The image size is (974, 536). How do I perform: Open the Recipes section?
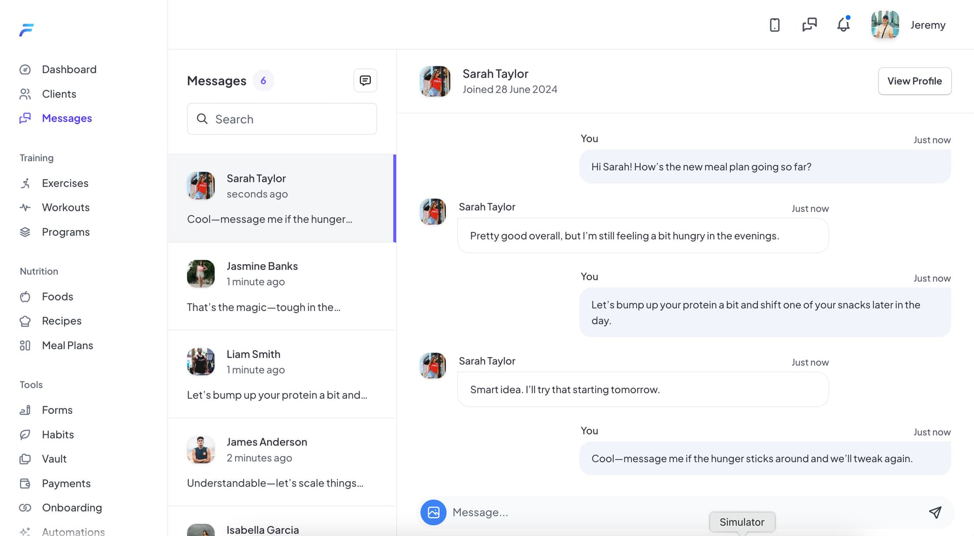61,321
